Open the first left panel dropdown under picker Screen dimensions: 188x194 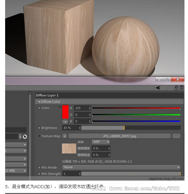[x=16, y=145]
